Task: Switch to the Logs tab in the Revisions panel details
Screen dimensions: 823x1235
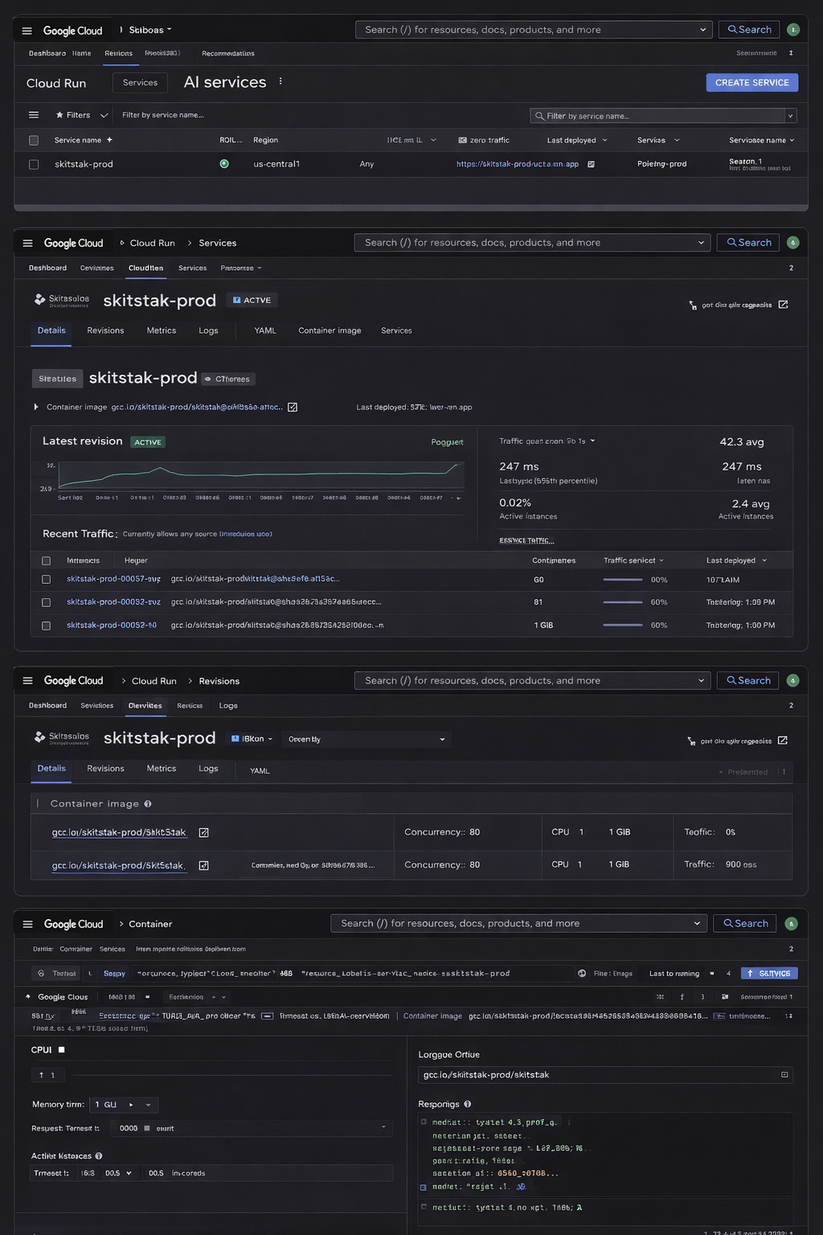Action: coord(208,769)
